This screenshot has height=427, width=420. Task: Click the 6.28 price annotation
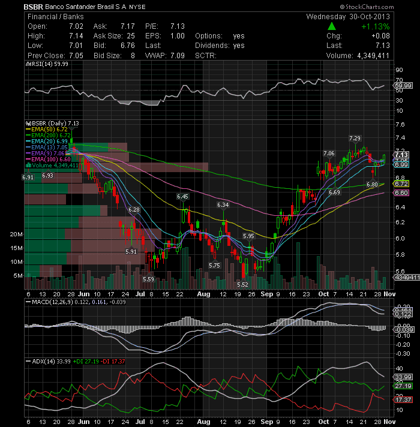134,210
